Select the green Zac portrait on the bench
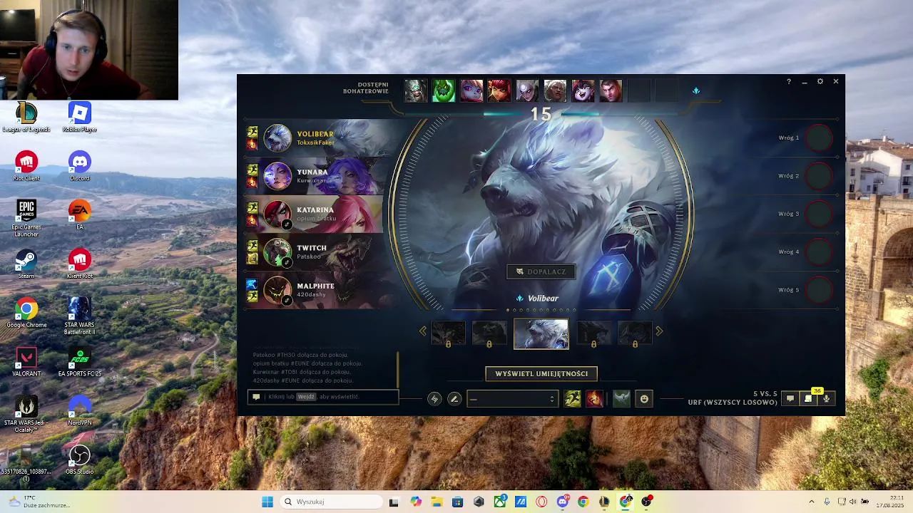 pyautogui.click(x=443, y=90)
